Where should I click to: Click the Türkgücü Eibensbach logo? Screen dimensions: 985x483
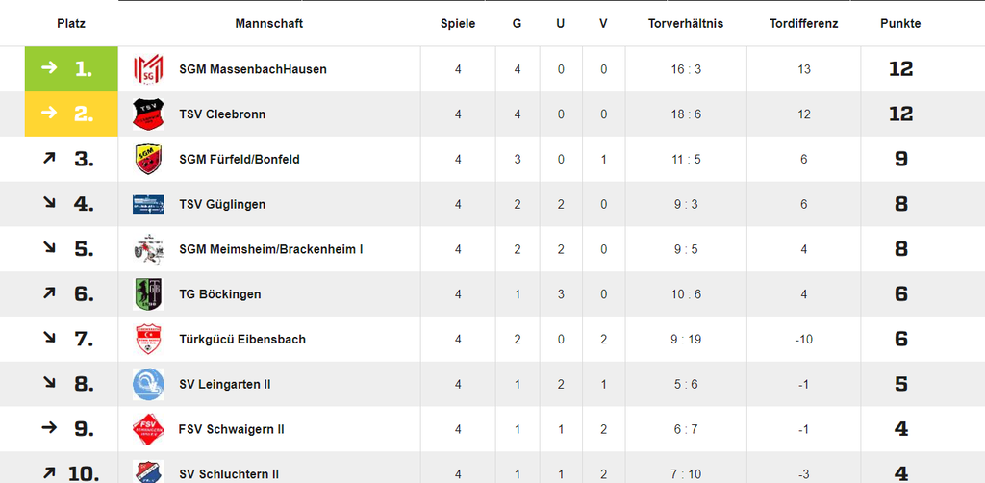(148, 340)
